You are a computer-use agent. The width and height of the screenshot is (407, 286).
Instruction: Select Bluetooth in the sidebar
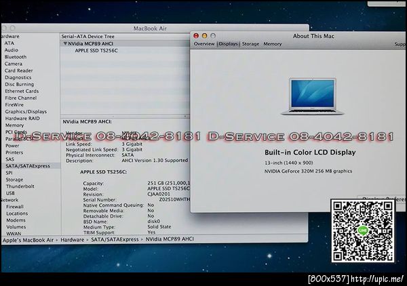point(16,57)
